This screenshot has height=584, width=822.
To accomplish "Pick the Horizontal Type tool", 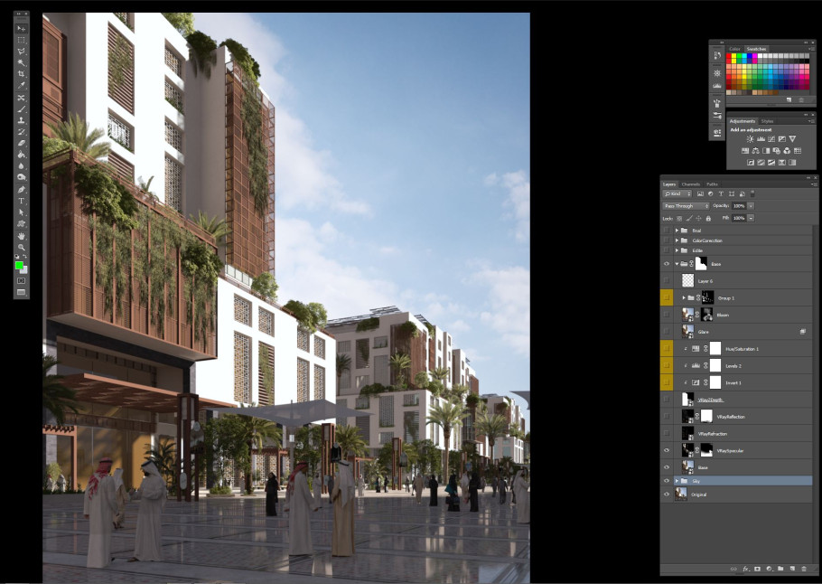I will tap(22, 201).
